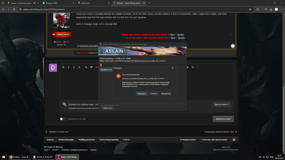Open Issues & bug reporting breadcrumb
Image resolution: width=285 pixels, height=160 pixels.
point(109,140)
